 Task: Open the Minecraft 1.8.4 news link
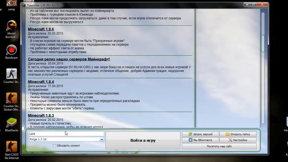[x=41, y=82]
